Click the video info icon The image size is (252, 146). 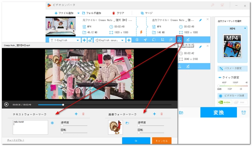click(137, 40)
